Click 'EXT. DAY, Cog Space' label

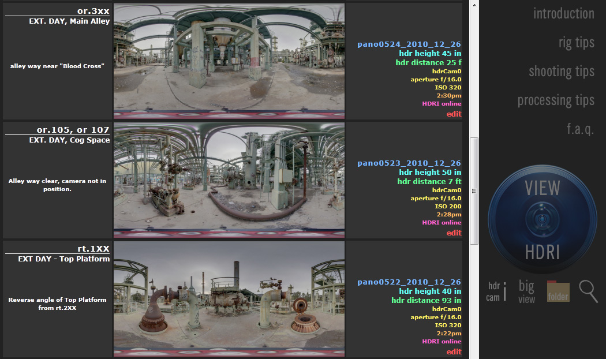[x=69, y=140]
